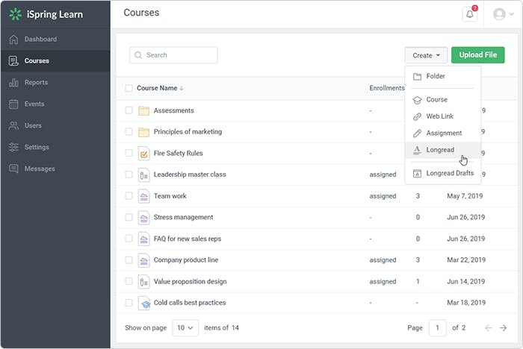
Task: Open the Reports section icon
Action: [x=13, y=82]
